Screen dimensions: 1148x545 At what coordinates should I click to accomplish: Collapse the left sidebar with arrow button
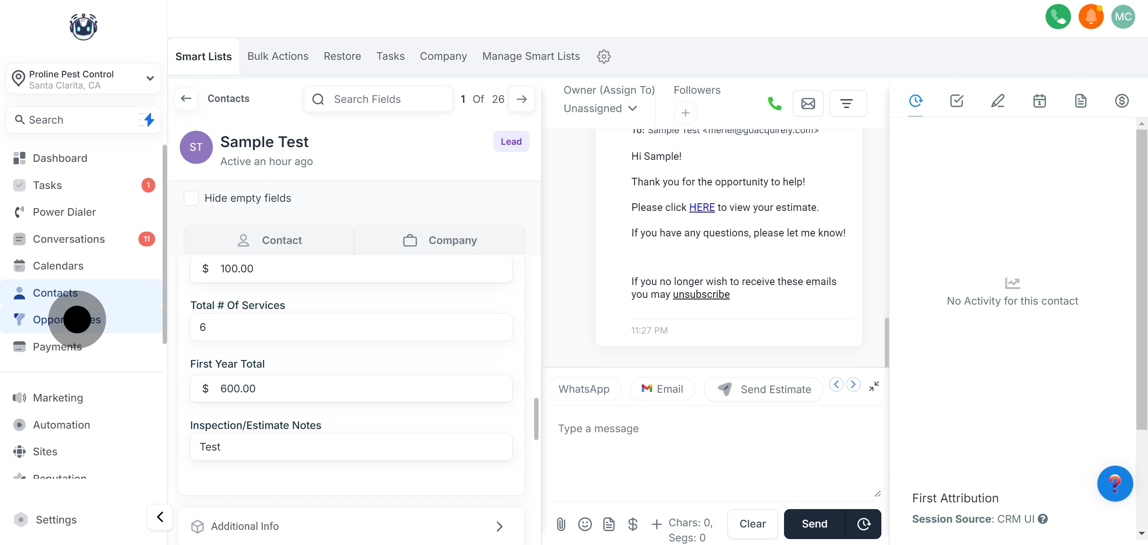coord(159,517)
